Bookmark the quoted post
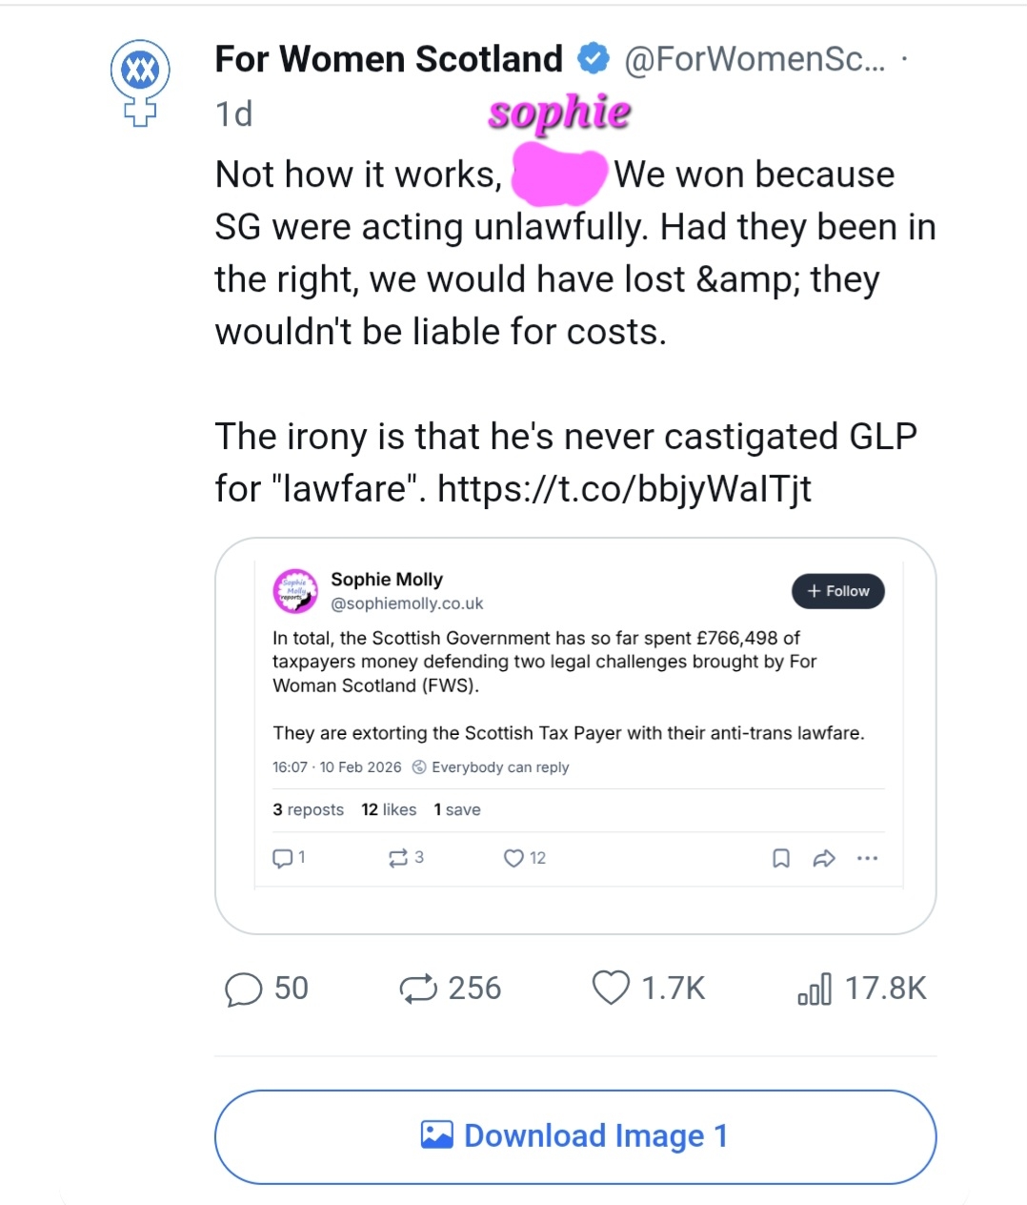 [x=781, y=858]
